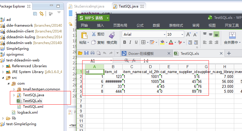Click the 复制 (Copy) button
The image size is (242, 131).
point(98,42)
